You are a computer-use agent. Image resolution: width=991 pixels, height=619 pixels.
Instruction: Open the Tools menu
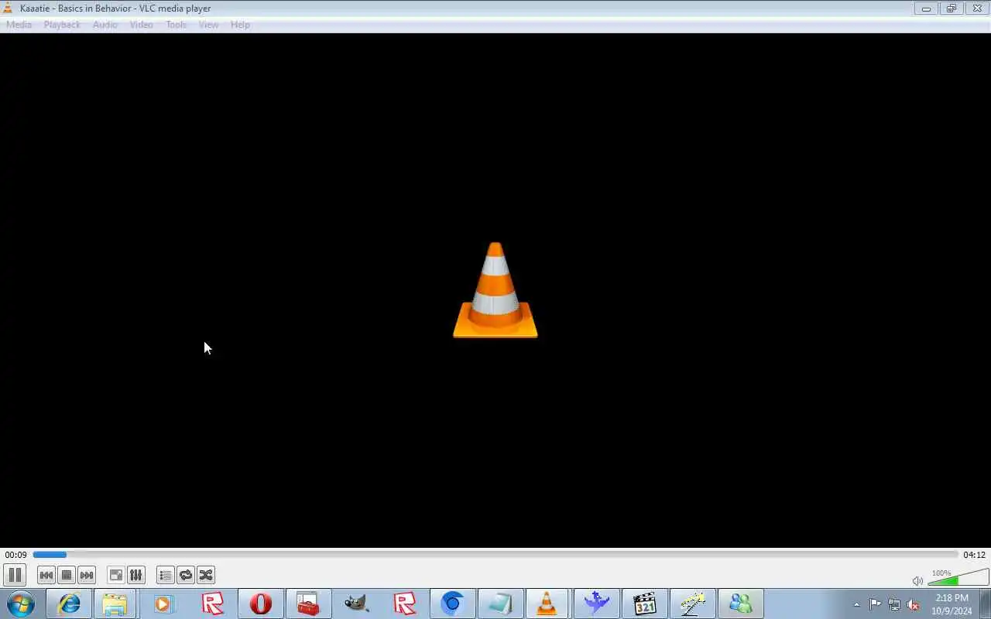click(177, 25)
